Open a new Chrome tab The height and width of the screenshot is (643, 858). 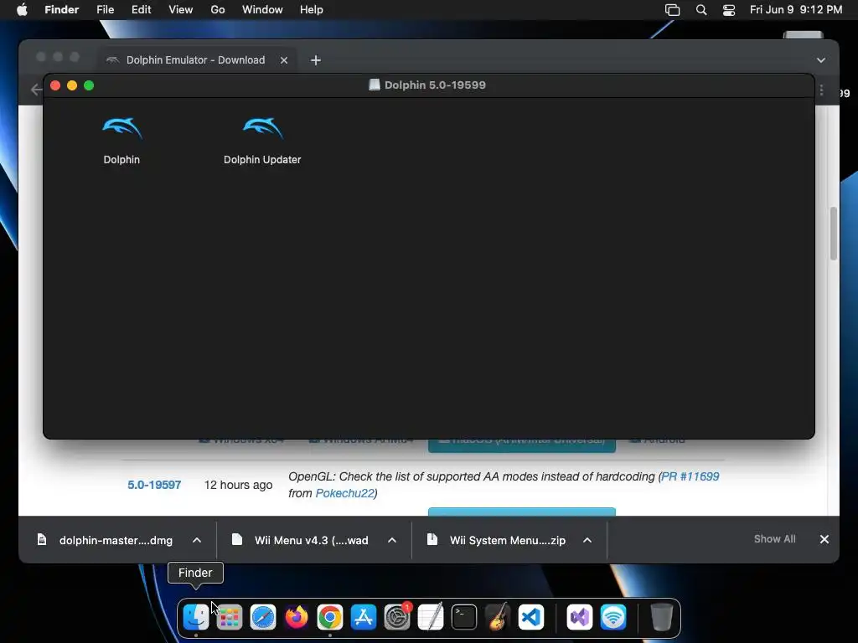tap(316, 60)
